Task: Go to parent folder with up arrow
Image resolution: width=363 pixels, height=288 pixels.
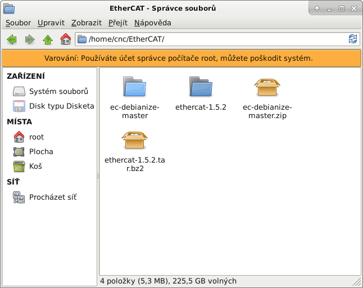Action: click(48, 39)
